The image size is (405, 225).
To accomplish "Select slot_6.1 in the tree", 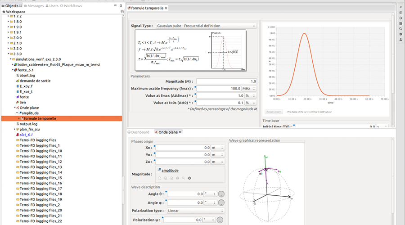I will 26,135.
